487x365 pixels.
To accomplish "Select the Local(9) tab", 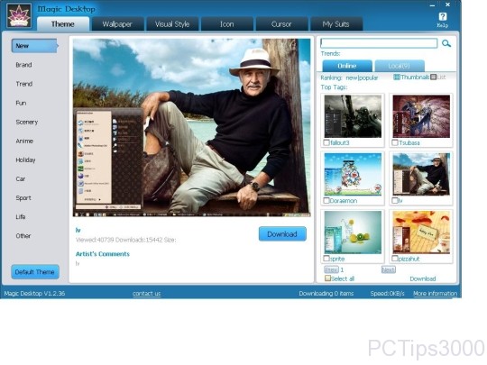I will [400, 66].
